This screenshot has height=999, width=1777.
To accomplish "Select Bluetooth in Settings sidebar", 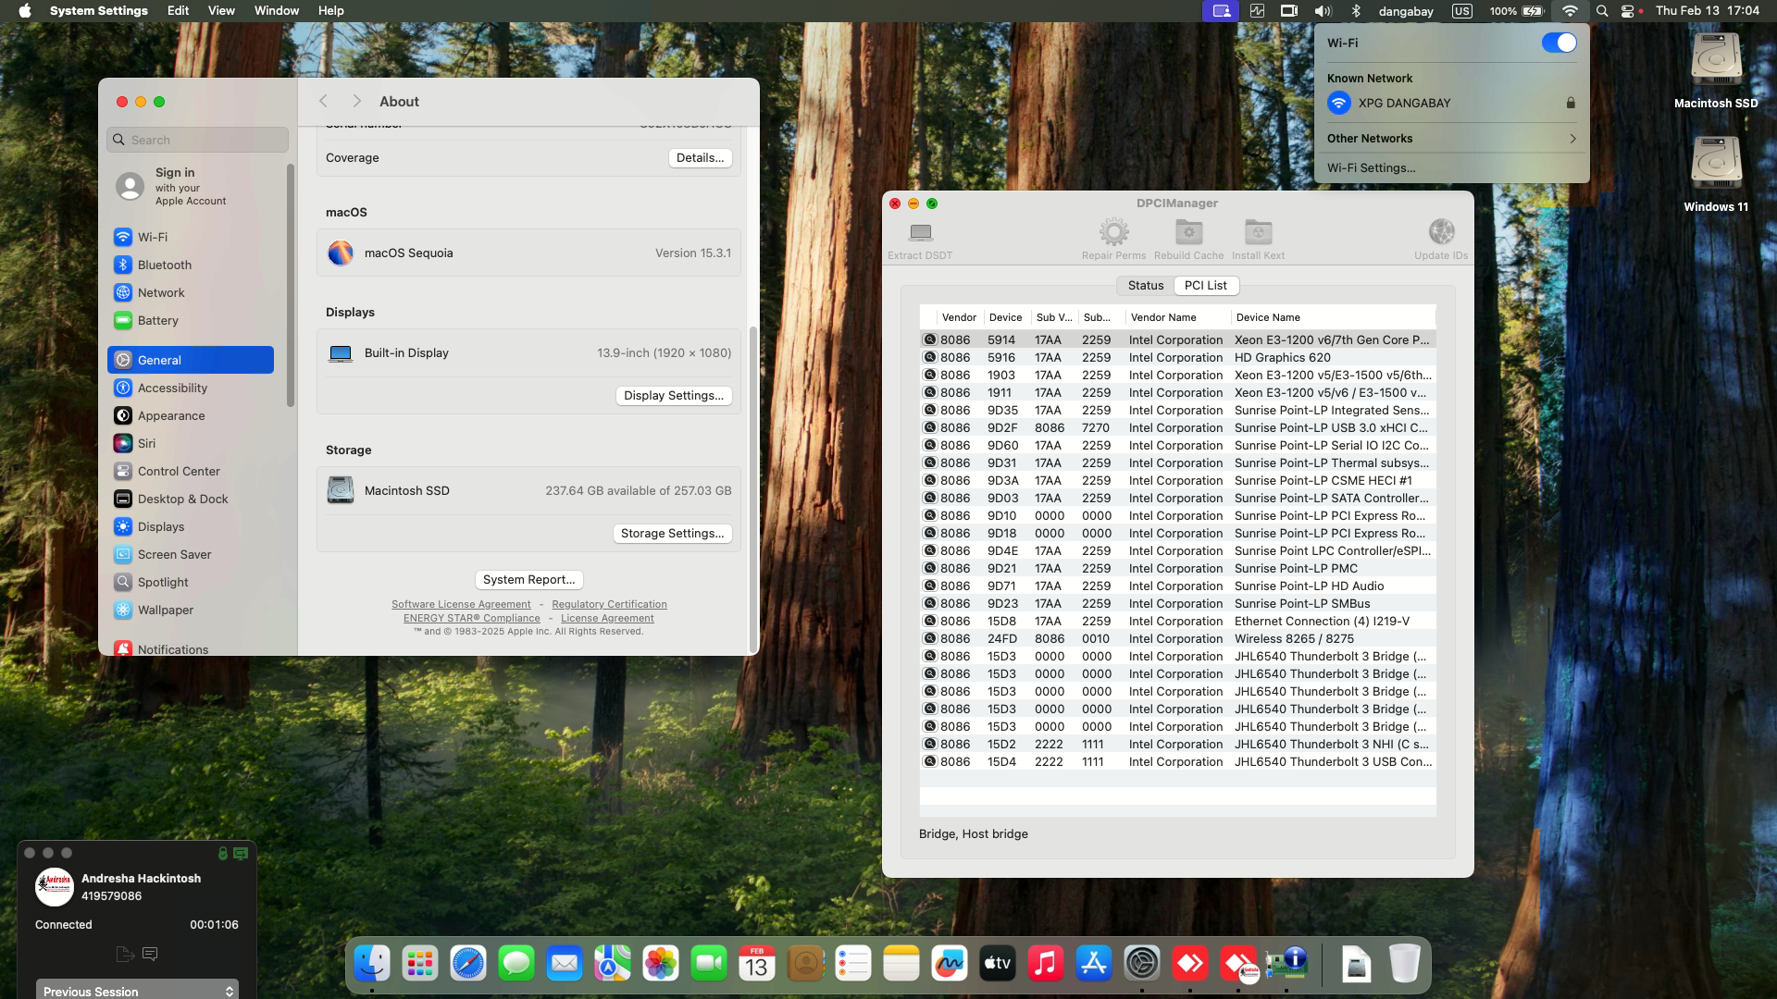I will [x=191, y=265].
